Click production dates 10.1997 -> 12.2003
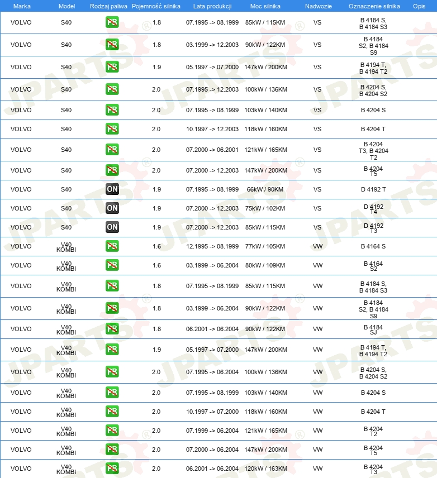The width and height of the screenshot is (437, 478). [212, 129]
